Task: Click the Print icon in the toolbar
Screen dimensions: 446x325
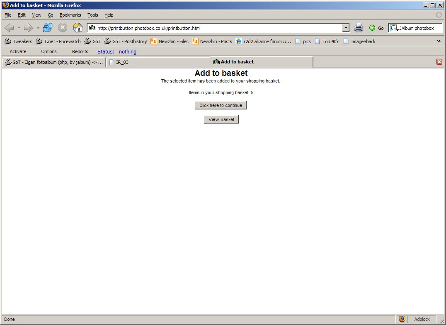Action: point(359,28)
